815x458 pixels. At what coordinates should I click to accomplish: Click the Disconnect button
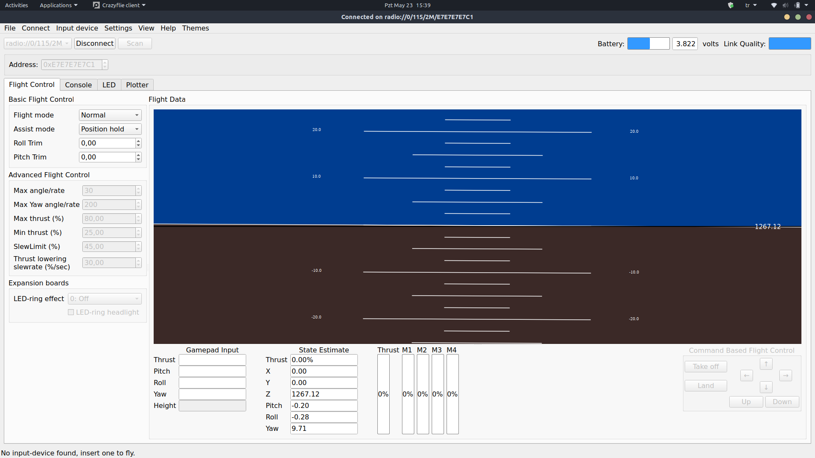point(95,43)
